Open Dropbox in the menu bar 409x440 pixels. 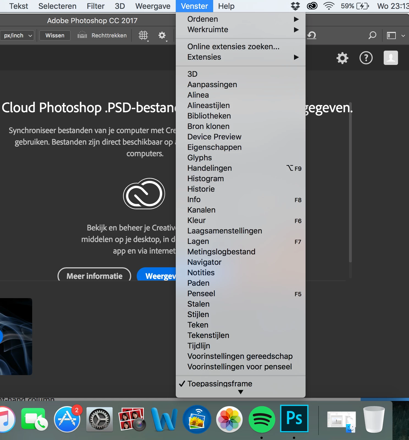pyautogui.click(x=295, y=6)
